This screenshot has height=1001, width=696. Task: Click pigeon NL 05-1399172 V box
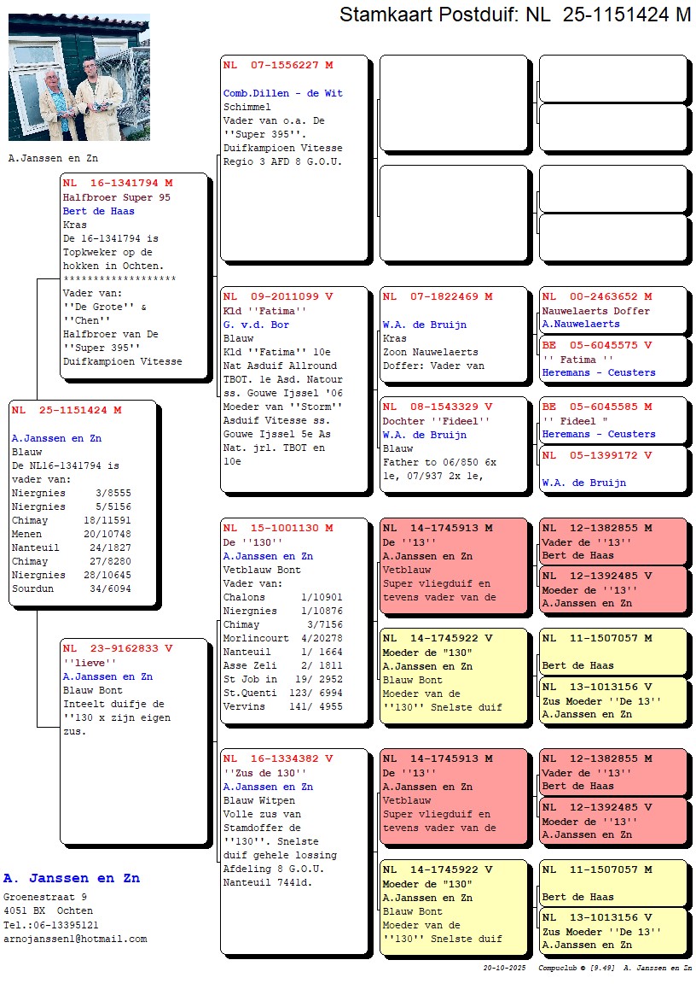pyautogui.click(x=612, y=469)
